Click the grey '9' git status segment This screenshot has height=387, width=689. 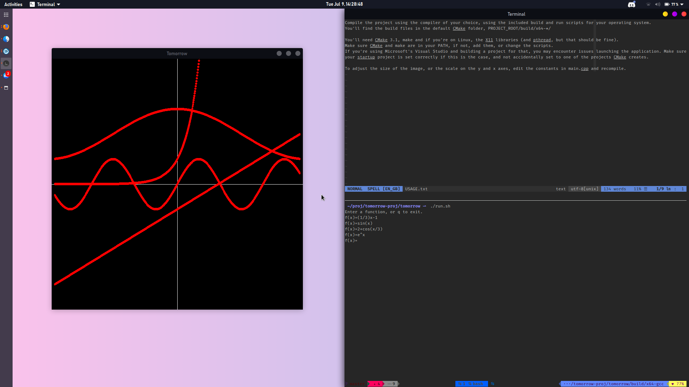pos(391,384)
